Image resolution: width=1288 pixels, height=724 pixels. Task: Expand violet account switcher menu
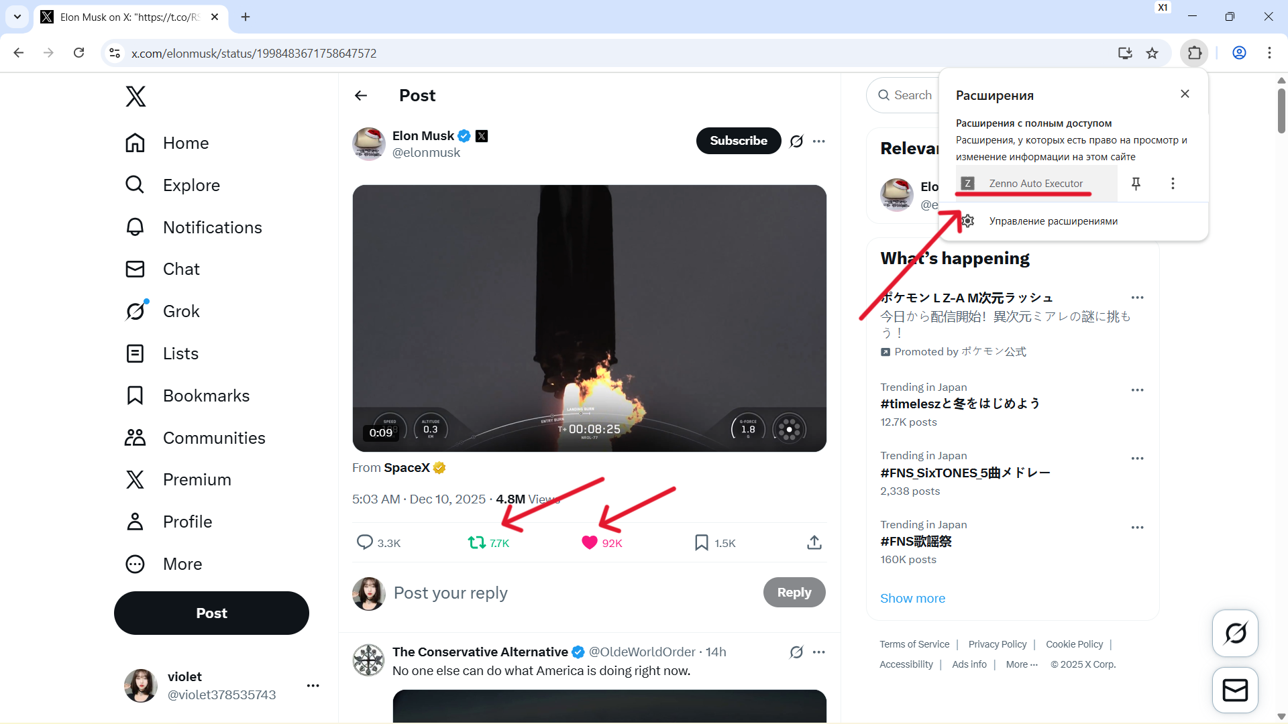point(313,685)
